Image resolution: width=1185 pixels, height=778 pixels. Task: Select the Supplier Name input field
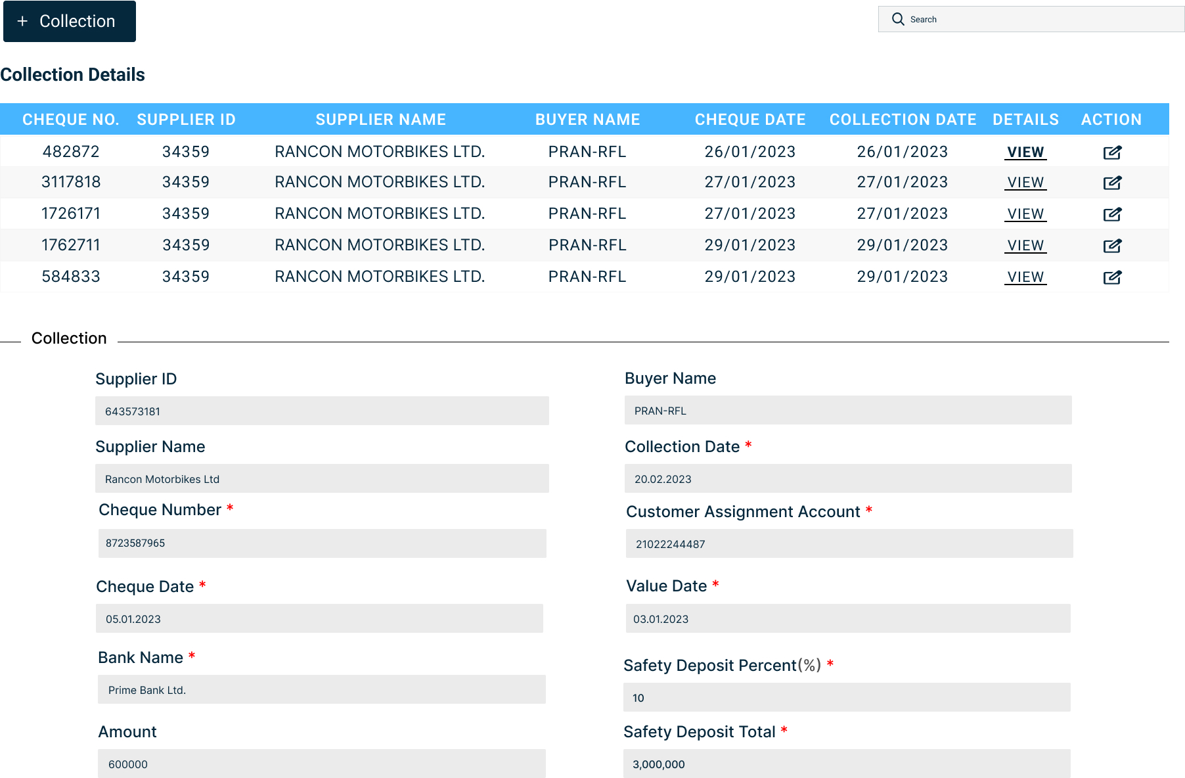click(x=322, y=478)
